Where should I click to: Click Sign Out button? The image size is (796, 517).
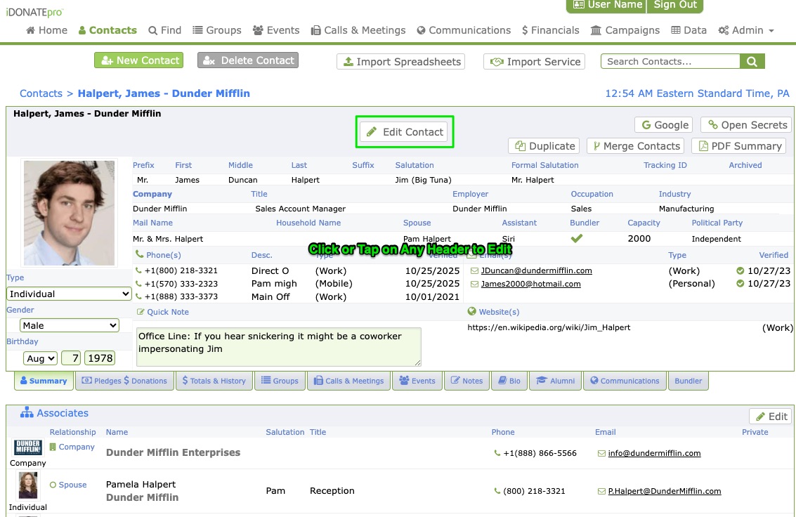[x=675, y=5]
